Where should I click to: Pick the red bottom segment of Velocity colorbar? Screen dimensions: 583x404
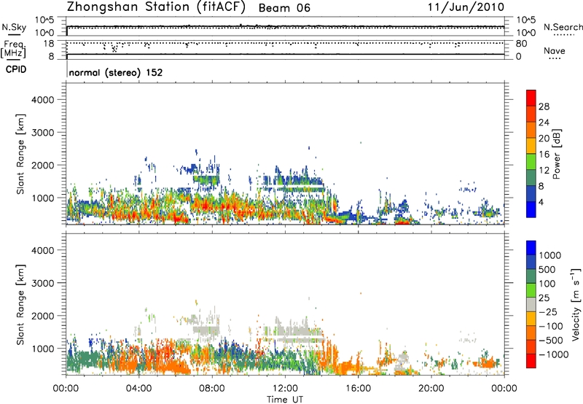(531, 361)
